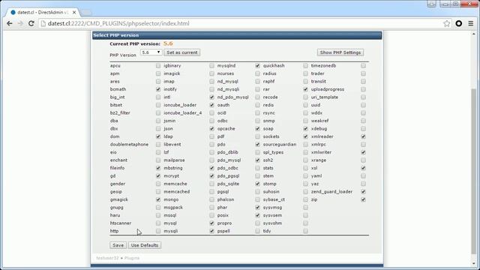
Task: Toggle the quickhash extension checkbox
Action: 305,65
